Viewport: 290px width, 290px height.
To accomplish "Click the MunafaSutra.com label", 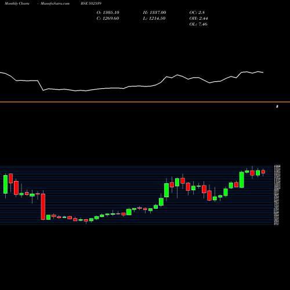I will (55, 3).
